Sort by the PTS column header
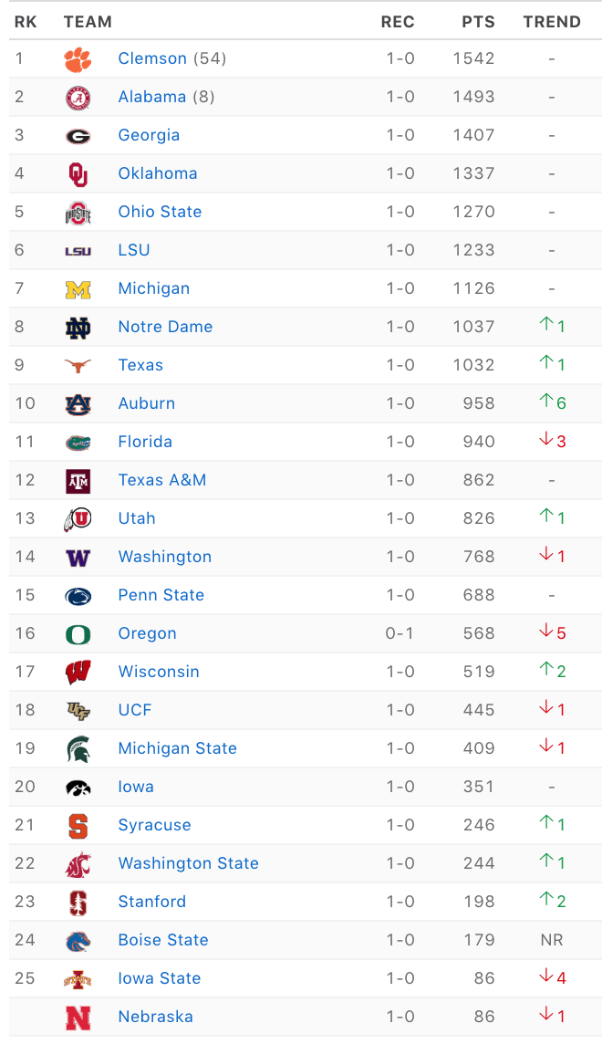The width and height of the screenshot is (602, 1044). pos(478,22)
